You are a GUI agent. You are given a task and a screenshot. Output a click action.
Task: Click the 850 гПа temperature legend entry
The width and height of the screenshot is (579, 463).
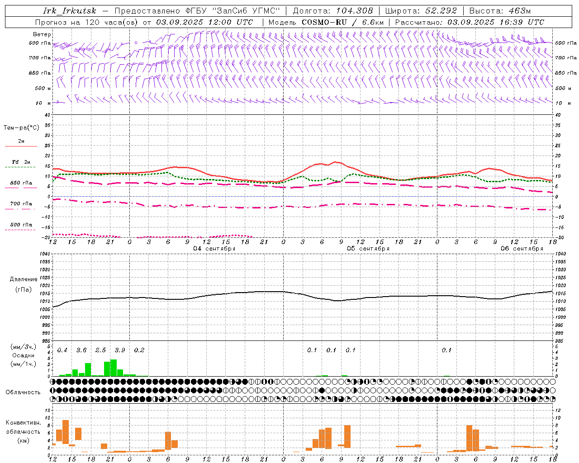click(x=21, y=183)
